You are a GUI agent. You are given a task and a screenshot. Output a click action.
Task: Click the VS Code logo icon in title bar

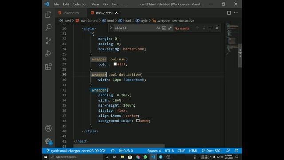47,4
